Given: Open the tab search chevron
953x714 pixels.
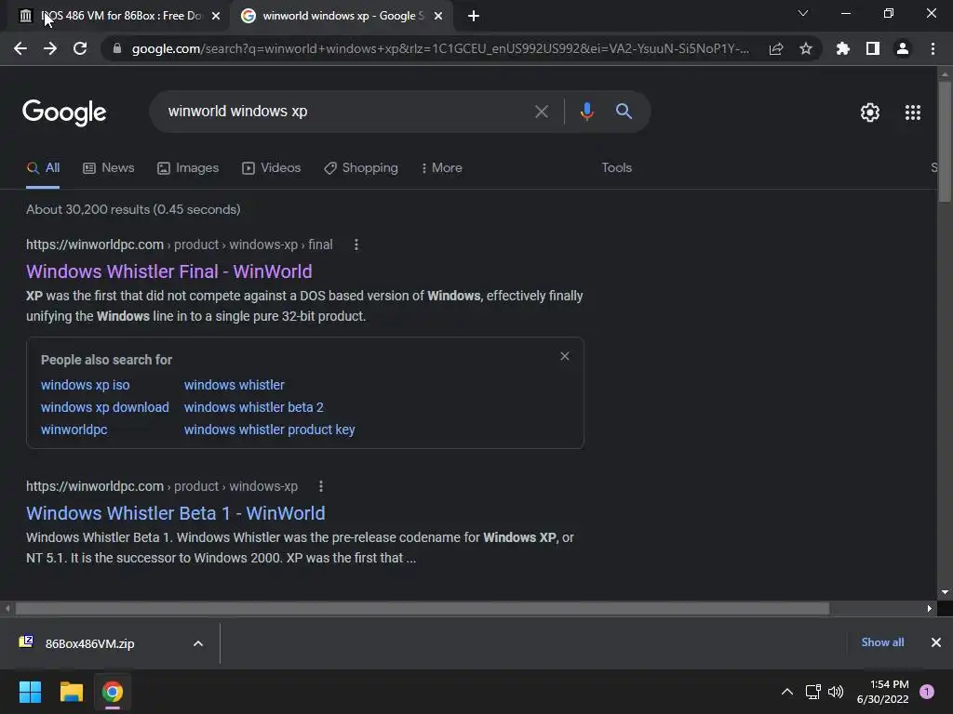Looking at the screenshot, I should click(803, 13).
